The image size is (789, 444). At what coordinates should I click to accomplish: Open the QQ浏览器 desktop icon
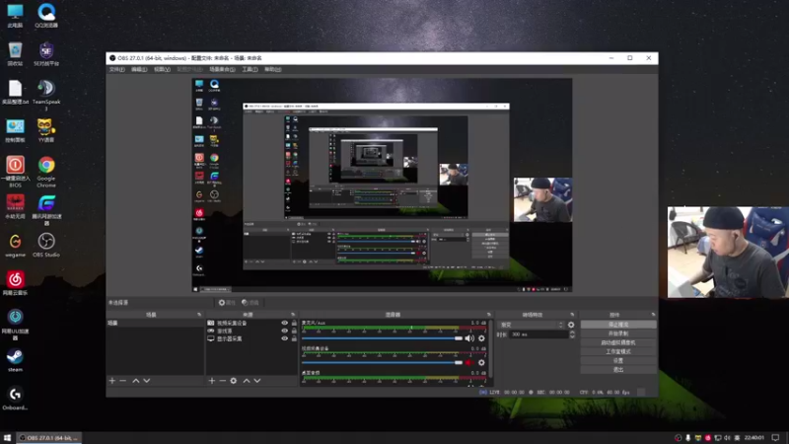45,15
